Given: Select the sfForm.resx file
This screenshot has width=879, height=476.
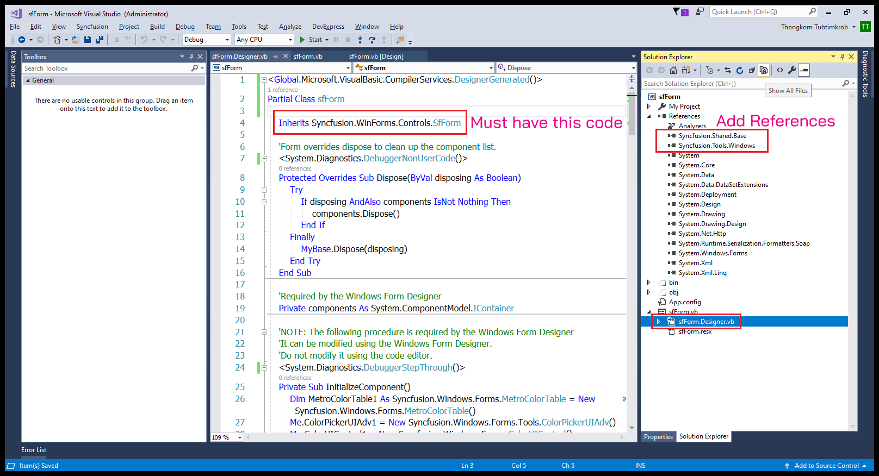Looking at the screenshot, I should 695,331.
